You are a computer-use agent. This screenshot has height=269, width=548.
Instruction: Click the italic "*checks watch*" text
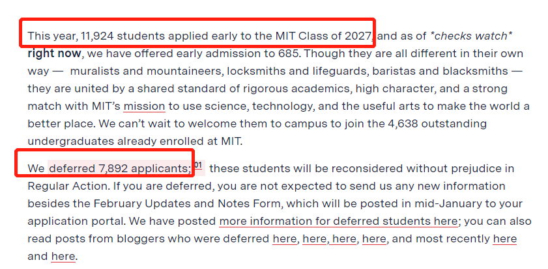[x=472, y=36]
